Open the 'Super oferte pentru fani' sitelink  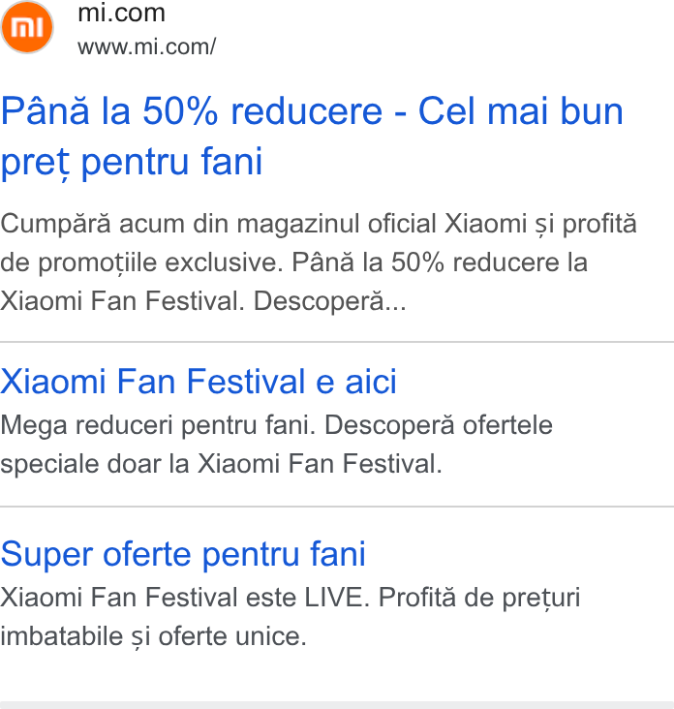click(x=183, y=554)
